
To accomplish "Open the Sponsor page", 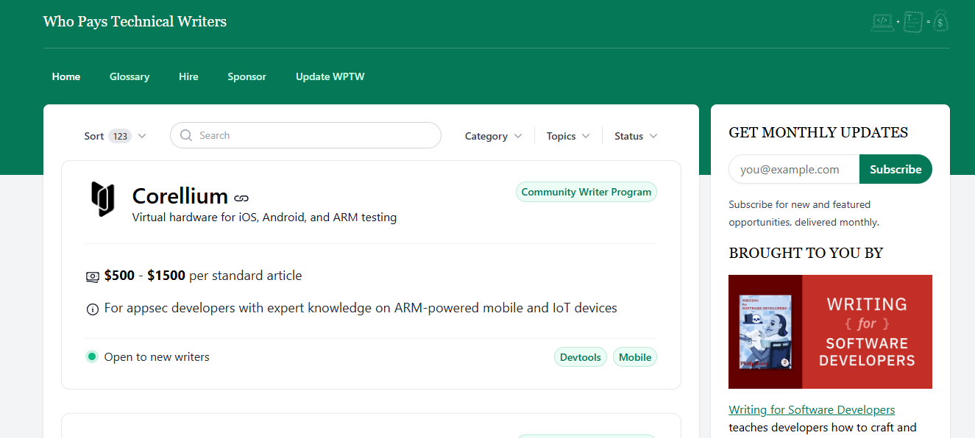I will point(247,76).
